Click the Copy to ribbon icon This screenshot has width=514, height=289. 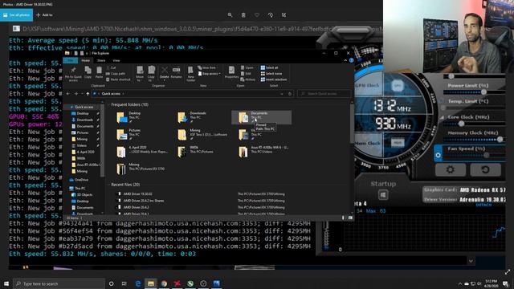pyautogui.click(x=151, y=74)
